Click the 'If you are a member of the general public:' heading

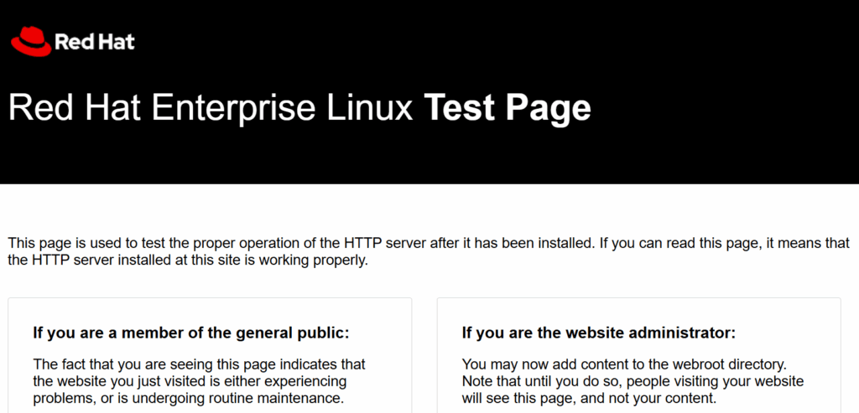tap(190, 333)
